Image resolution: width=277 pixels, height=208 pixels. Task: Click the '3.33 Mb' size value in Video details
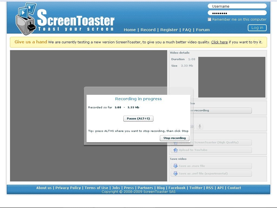(x=187, y=66)
